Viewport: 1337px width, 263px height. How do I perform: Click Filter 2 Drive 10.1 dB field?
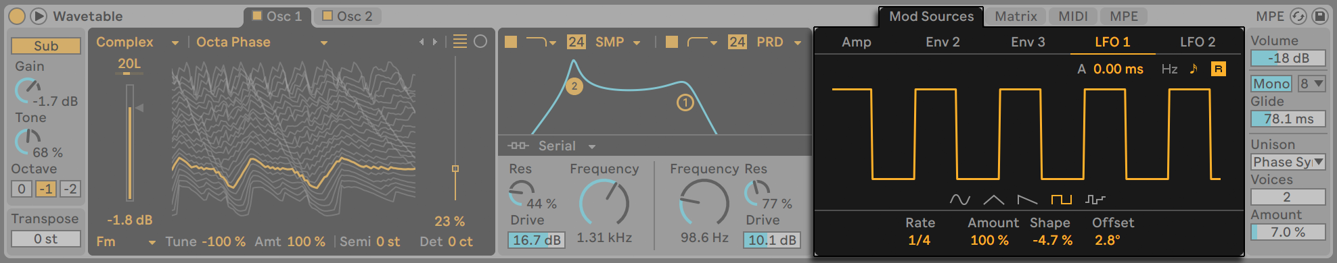tap(772, 240)
